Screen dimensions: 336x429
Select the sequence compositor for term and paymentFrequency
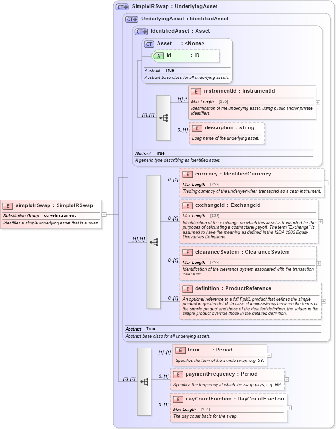click(144, 381)
